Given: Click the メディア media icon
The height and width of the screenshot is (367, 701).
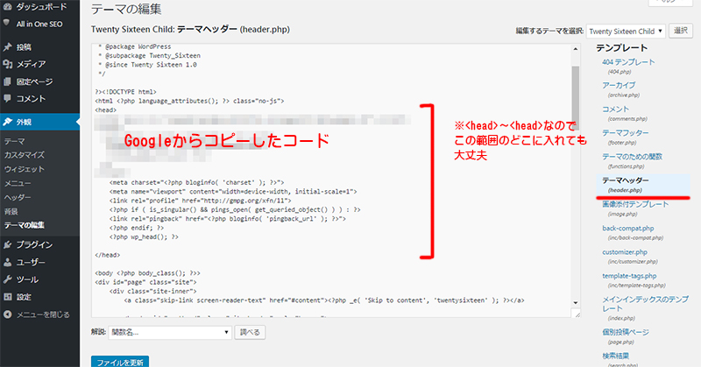Looking at the screenshot, I should coord(8,63).
